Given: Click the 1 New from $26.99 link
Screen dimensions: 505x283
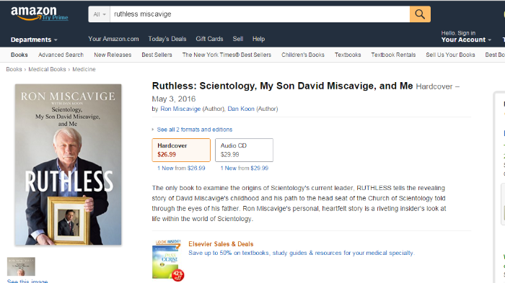Looking at the screenshot, I should [181, 168].
